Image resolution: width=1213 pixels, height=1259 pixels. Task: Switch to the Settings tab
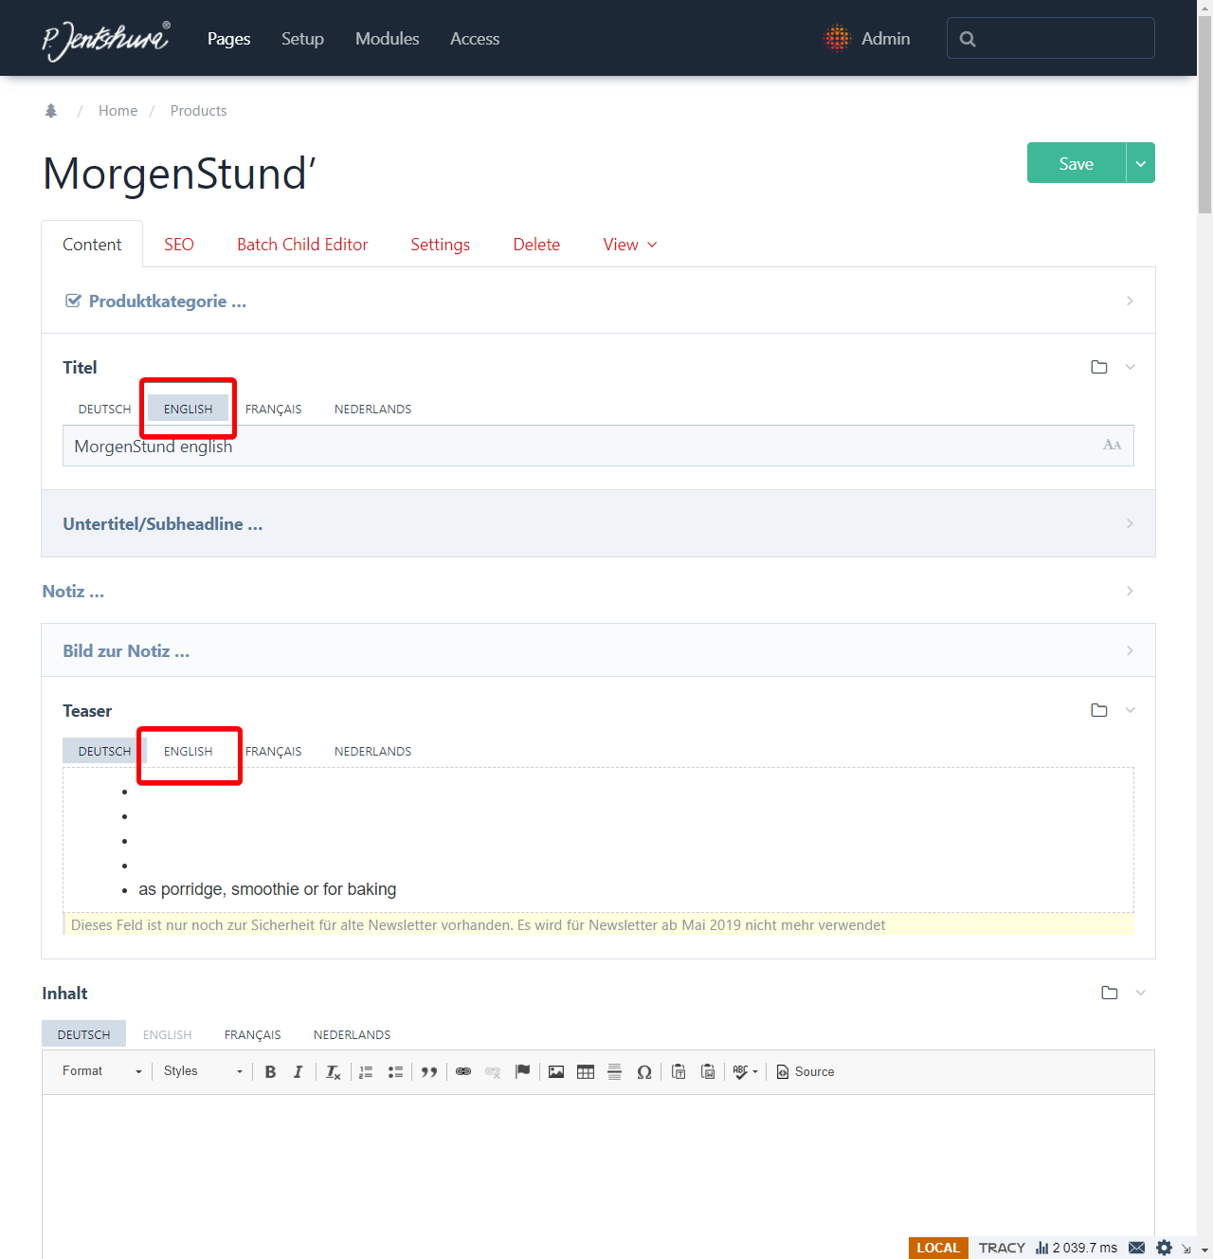pos(440,245)
